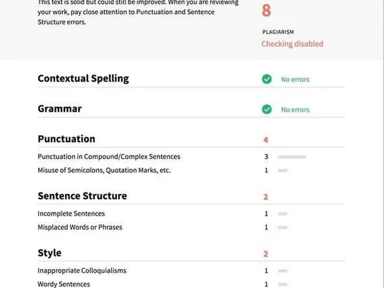View the Inappropriate Colloquialisms errors
The width and height of the screenshot is (384, 288).
[x=82, y=271]
